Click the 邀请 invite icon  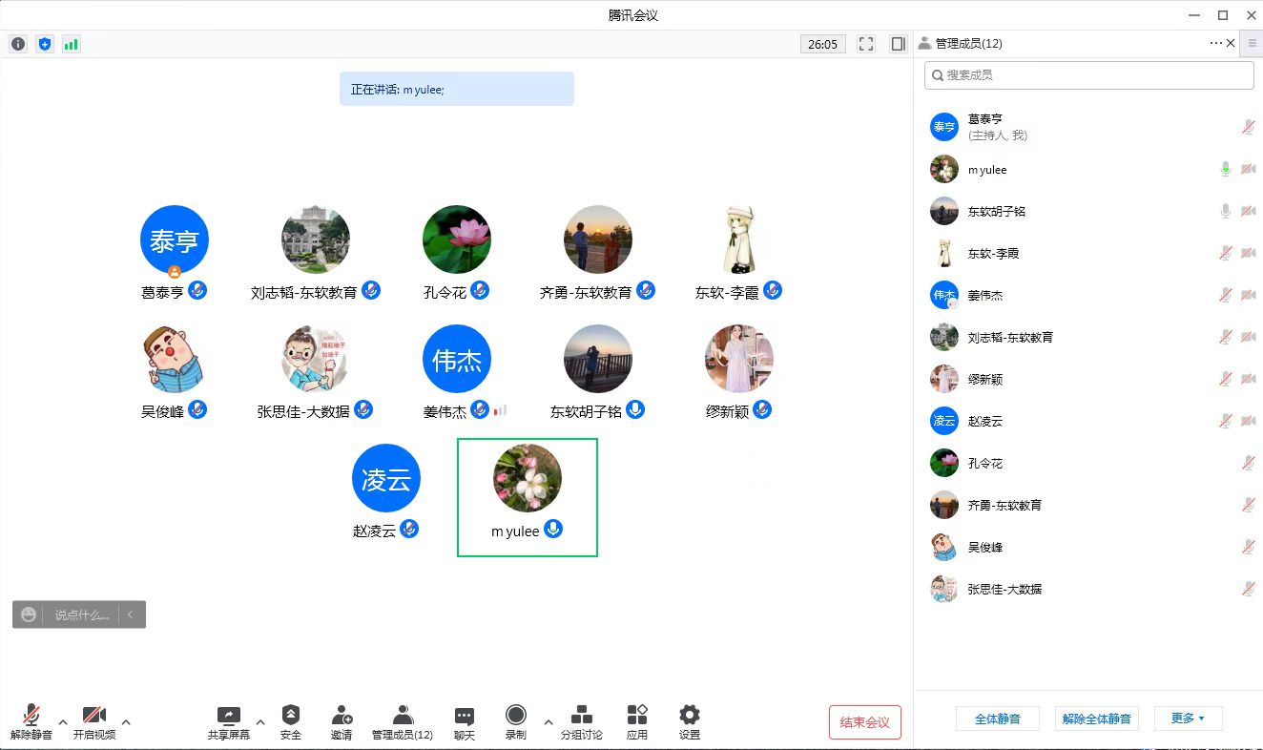pos(342,716)
